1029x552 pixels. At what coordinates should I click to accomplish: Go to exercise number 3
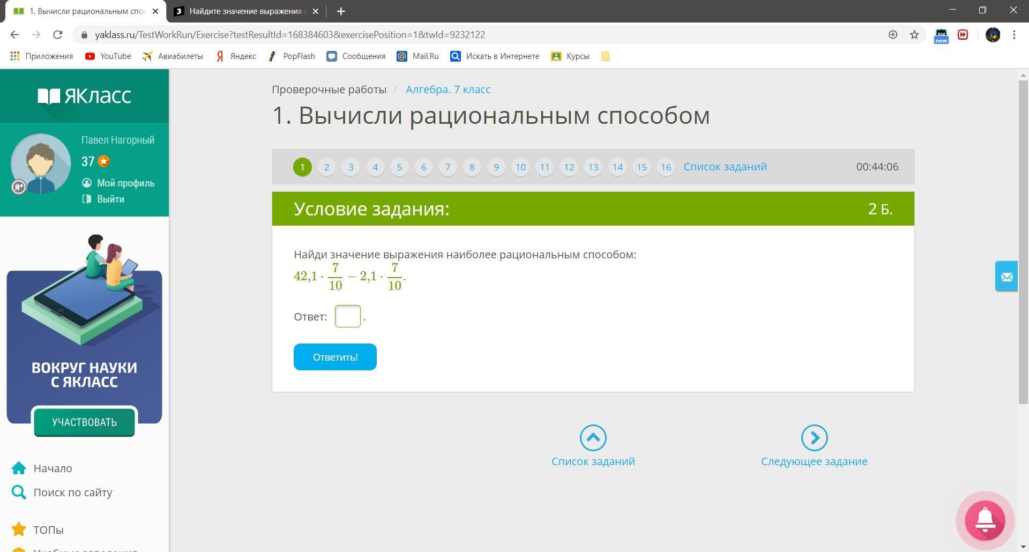click(351, 167)
